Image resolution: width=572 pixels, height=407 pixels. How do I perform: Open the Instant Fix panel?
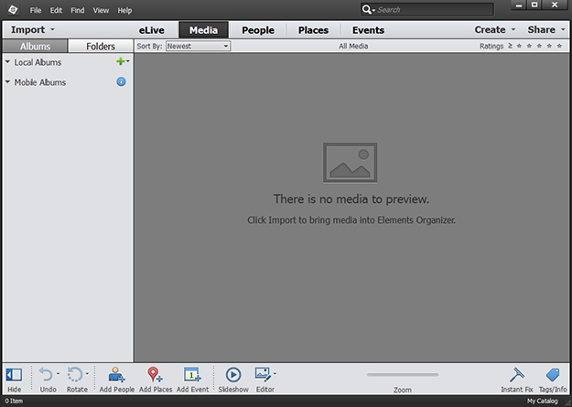point(516,380)
